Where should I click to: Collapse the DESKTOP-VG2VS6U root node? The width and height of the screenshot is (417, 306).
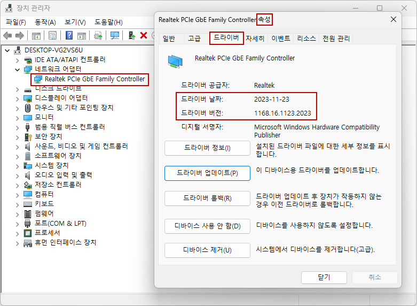[7, 50]
